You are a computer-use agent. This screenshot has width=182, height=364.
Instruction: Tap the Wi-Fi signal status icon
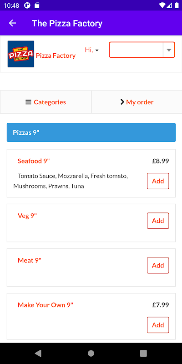click(x=162, y=5)
